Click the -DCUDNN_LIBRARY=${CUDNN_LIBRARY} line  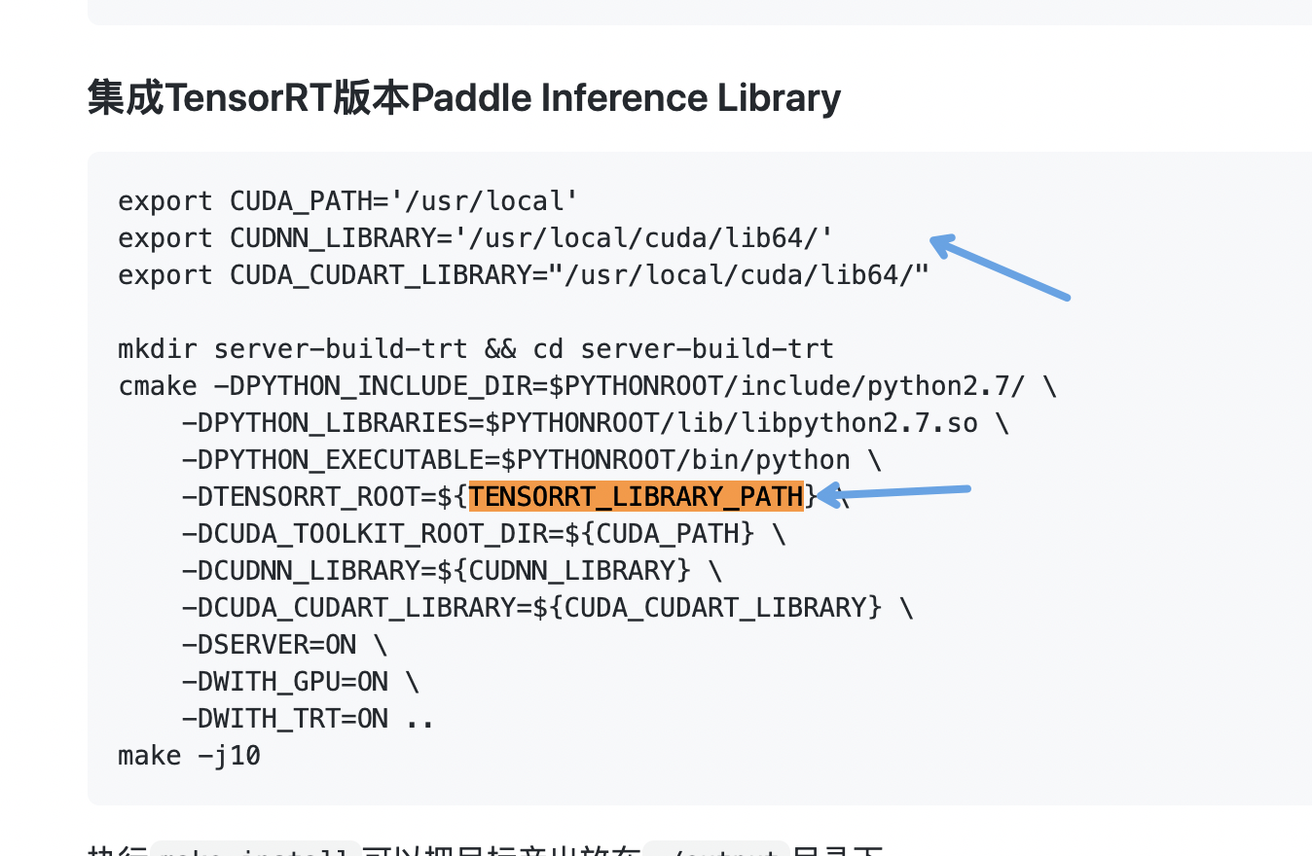click(x=452, y=571)
